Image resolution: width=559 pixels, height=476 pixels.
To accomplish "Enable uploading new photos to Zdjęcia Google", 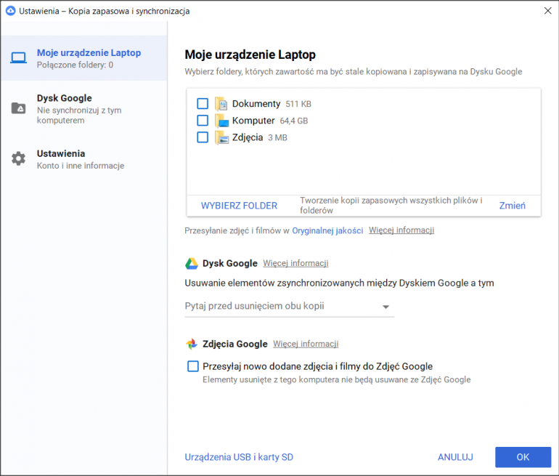I will [x=193, y=366].
